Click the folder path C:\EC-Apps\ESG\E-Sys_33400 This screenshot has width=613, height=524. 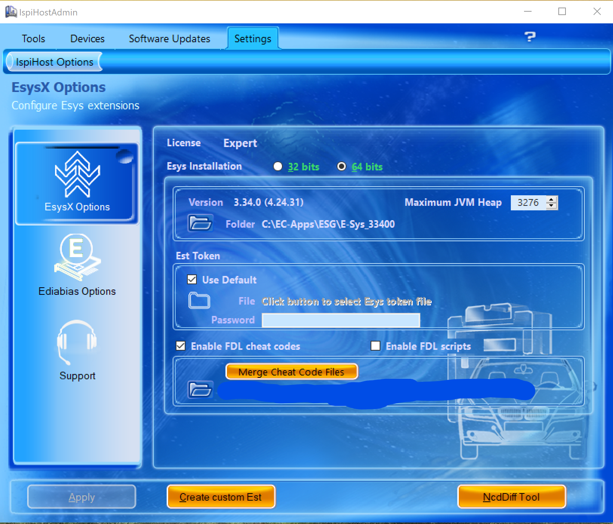328,224
